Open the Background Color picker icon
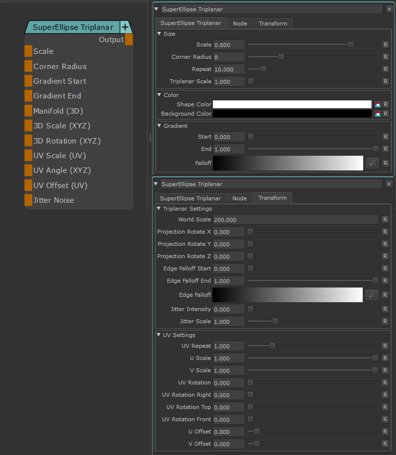The height and width of the screenshot is (455, 396). coord(377,114)
